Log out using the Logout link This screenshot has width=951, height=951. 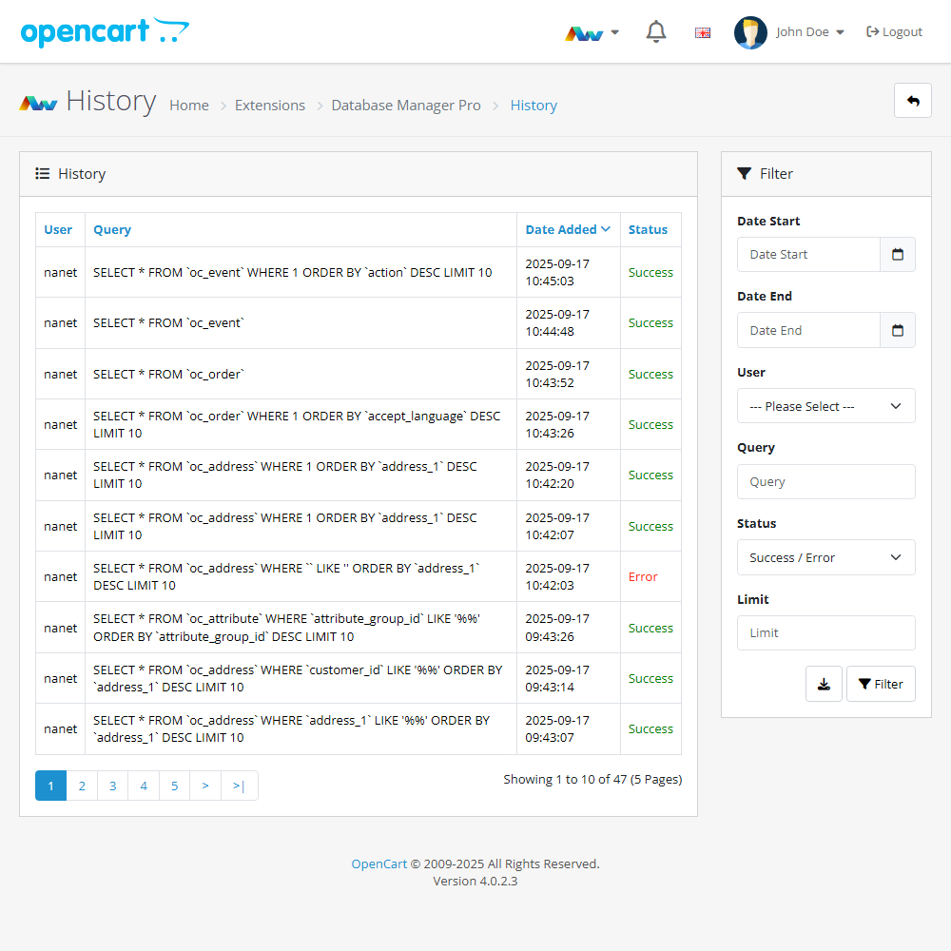(894, 32)
